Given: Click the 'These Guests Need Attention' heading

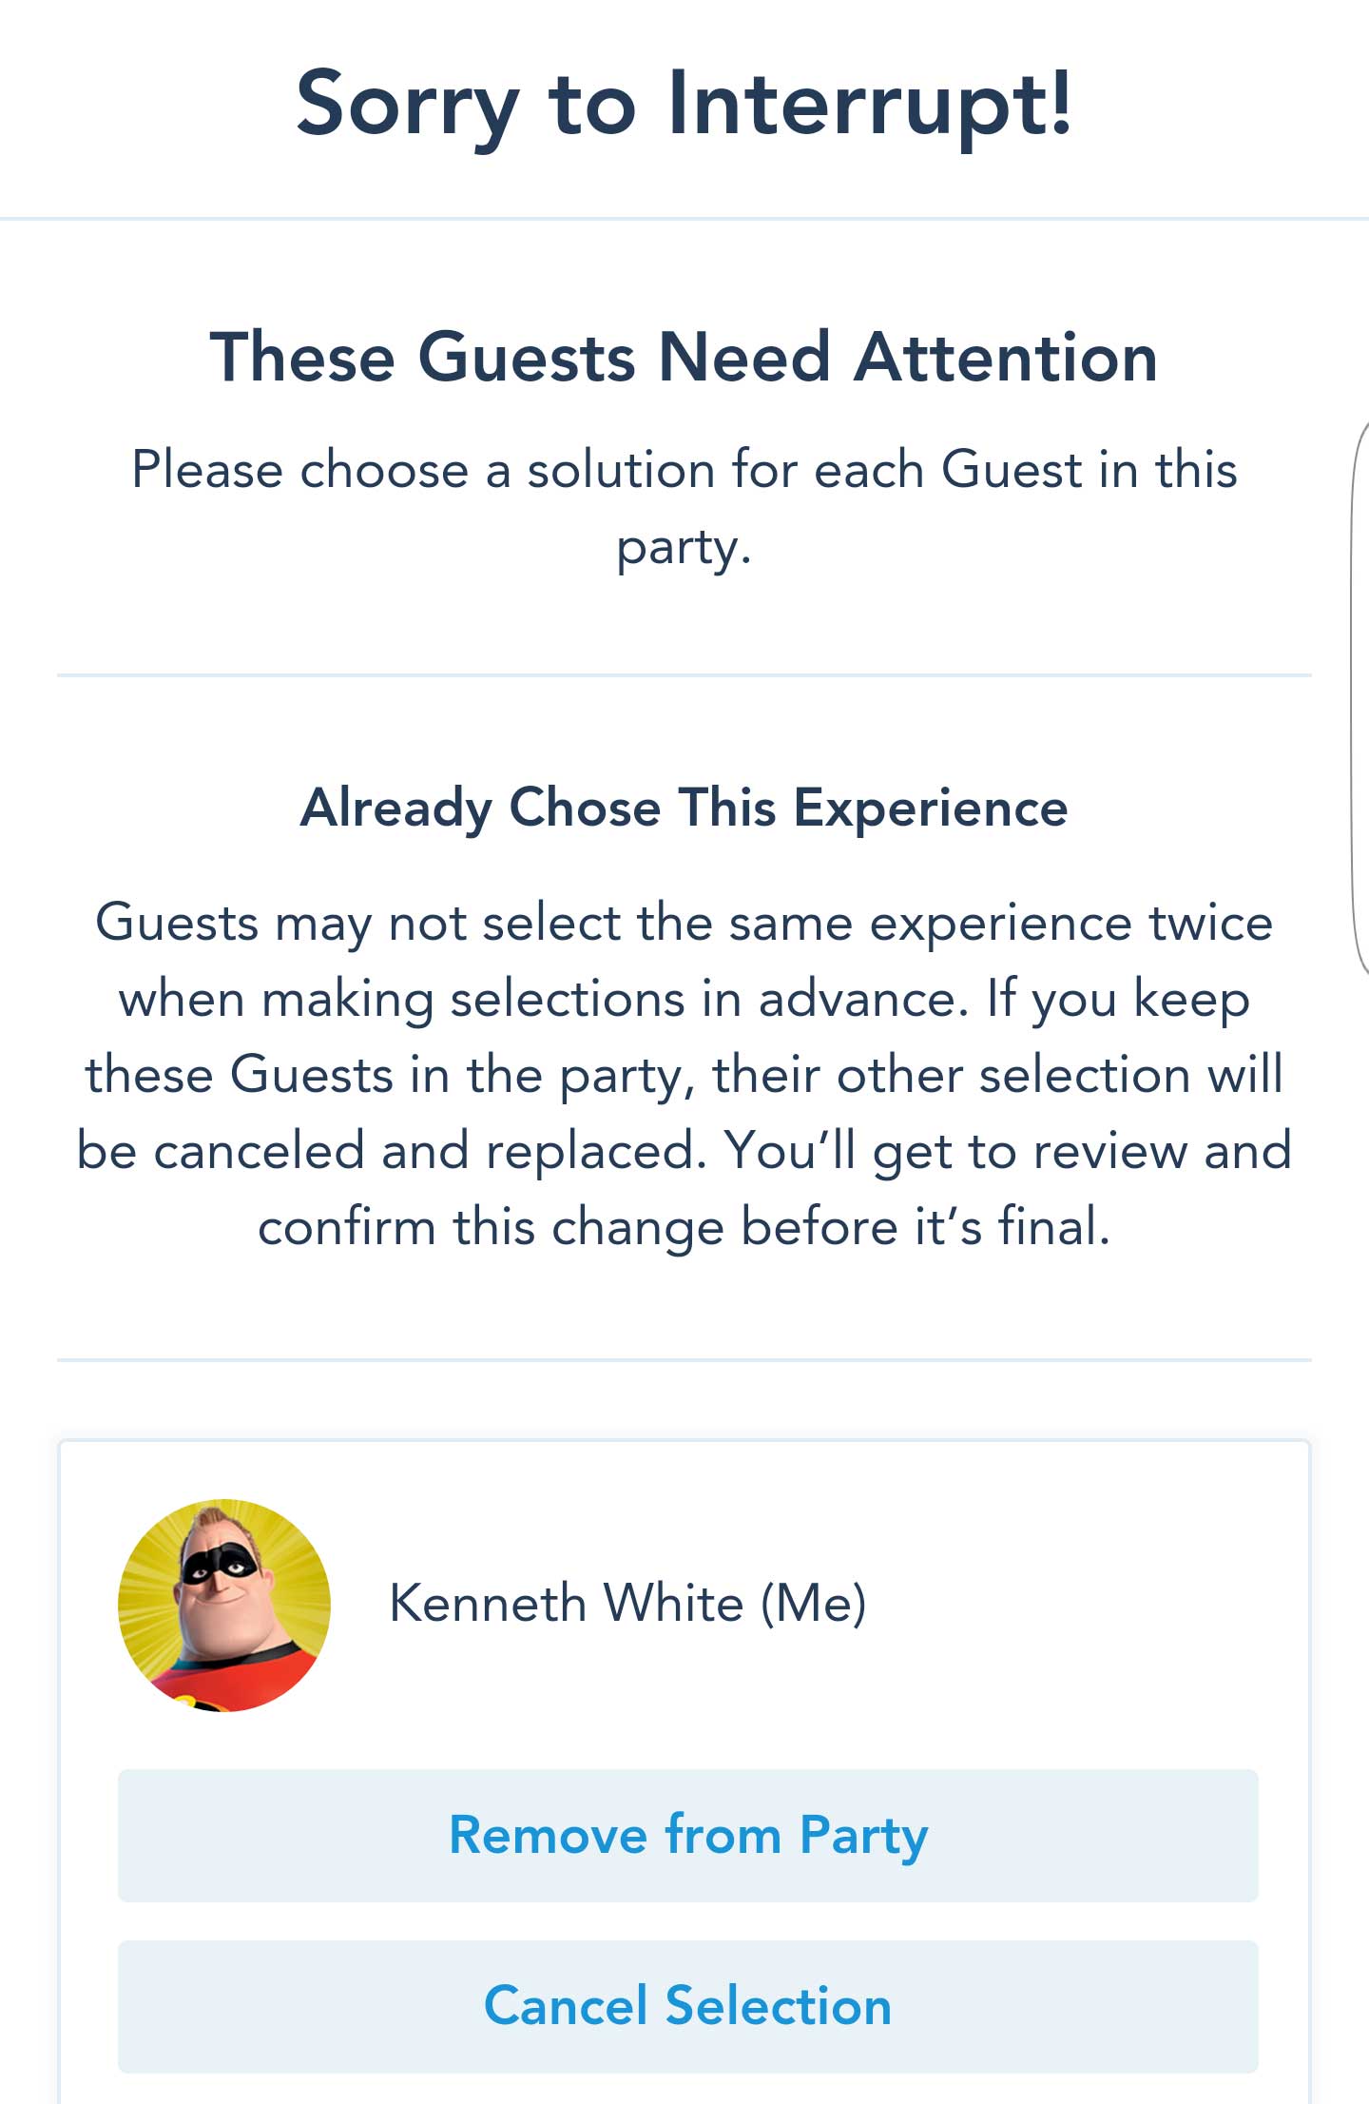Looking at the screenshot, I should [684, 358].
